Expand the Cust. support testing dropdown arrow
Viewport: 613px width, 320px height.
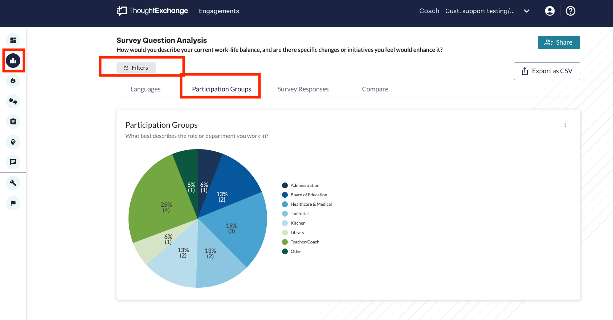click(527, 11)
